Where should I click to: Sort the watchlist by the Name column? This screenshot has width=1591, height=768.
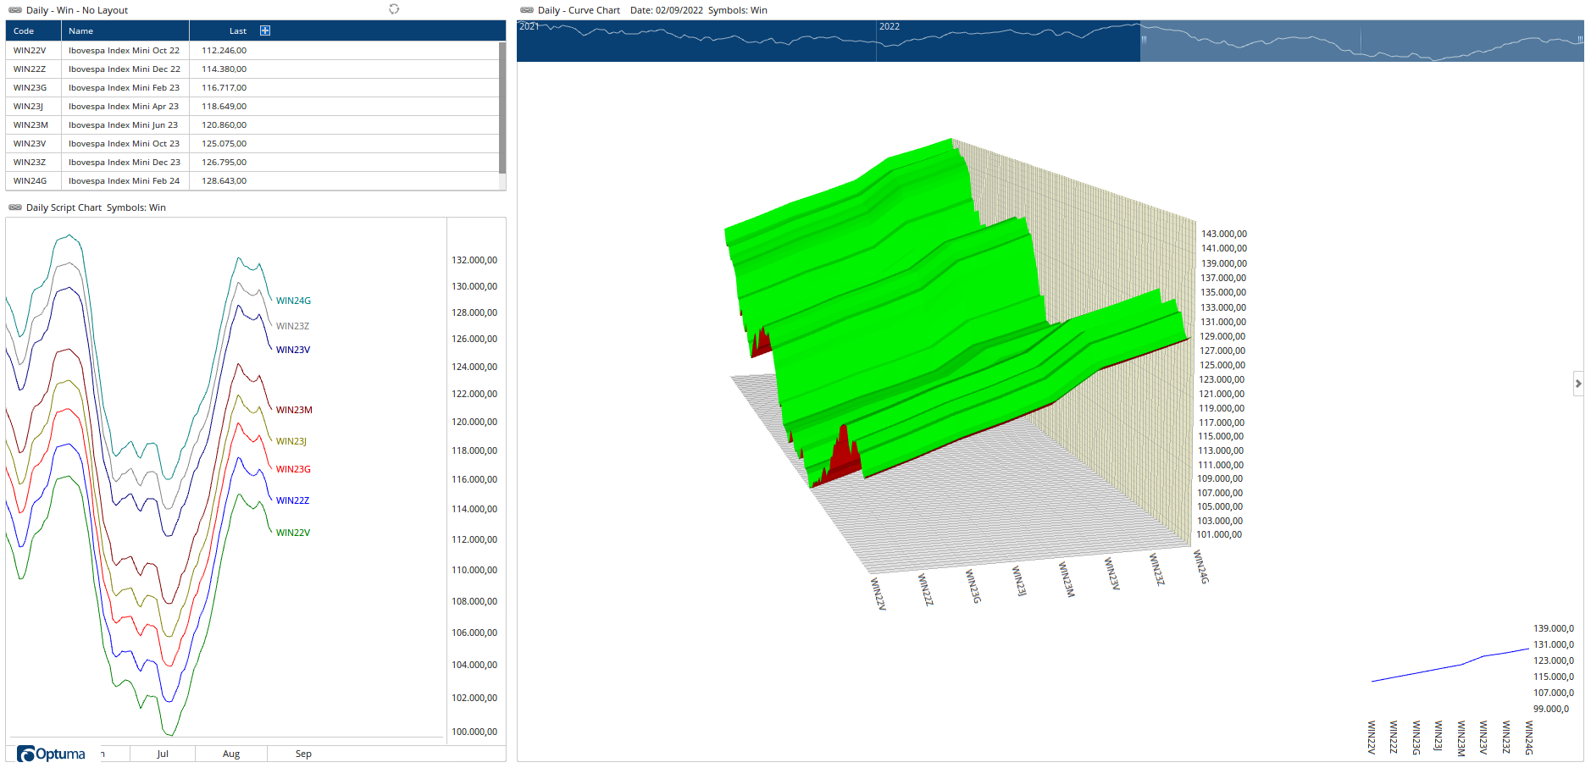coord(81,31)
